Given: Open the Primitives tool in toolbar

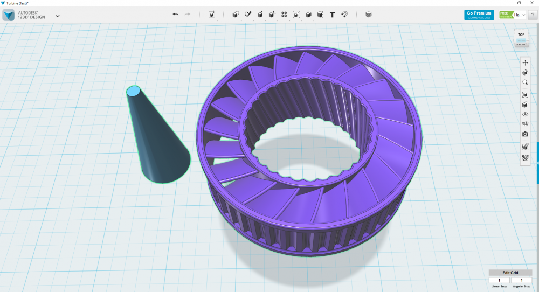Looking at the screenshot, I should coord(236,15).
